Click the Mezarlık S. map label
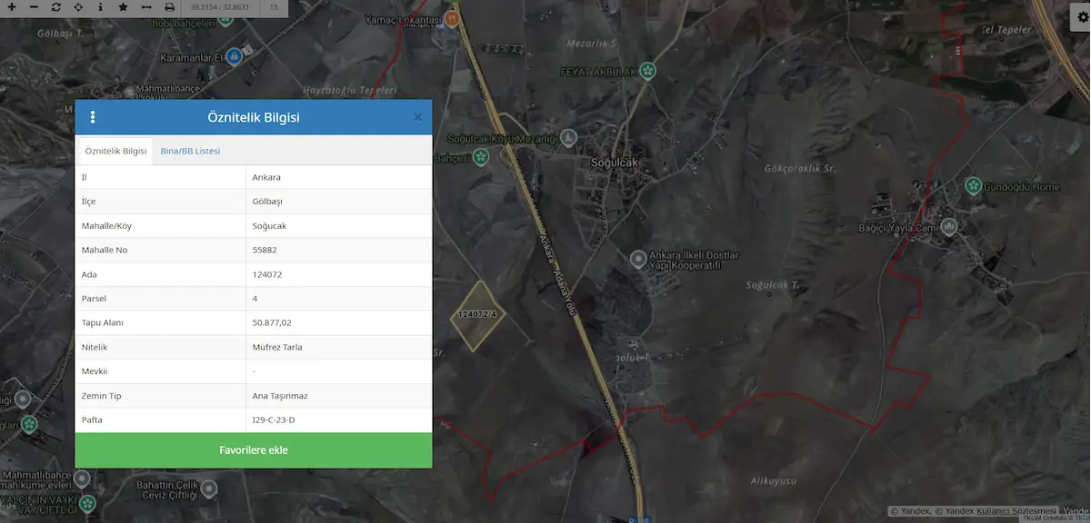This screenshot has width=1091, height=523. [x=592, y=43]
